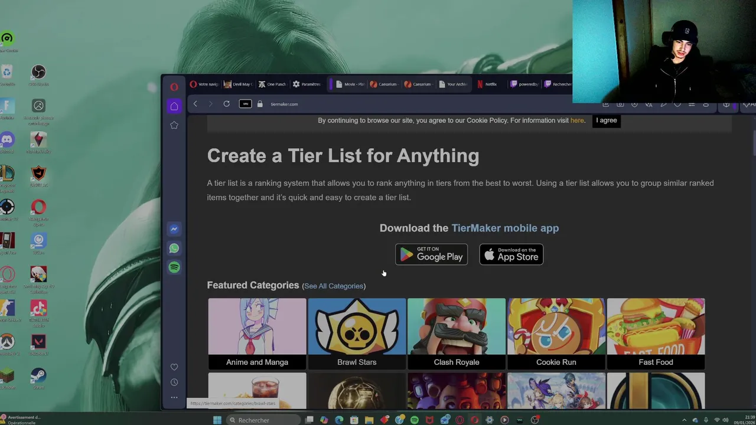Open the 'TierMaker mobile app' link
The height and width of the screenshot is (425, 756).
pyautogui.click(x=505, y=228)
